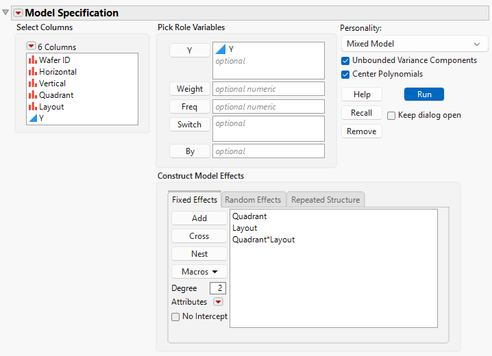492x356 pixels.
Task: Switch to the Fixed Effects tab
Action: 195,200
